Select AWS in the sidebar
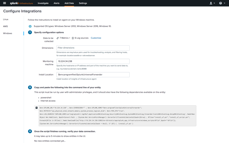The image size is (229, 143). 5,26
